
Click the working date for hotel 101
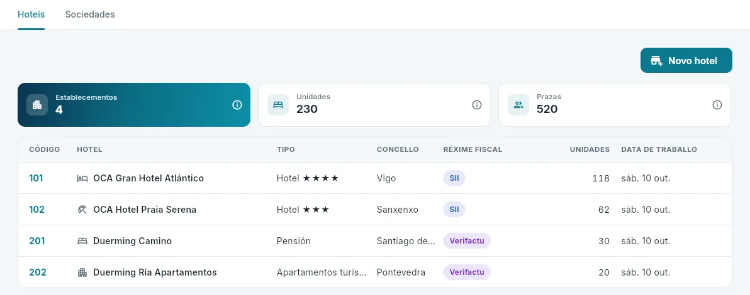coord(646,178)
